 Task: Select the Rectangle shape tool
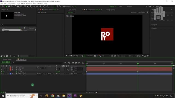(x=25, y=7)
